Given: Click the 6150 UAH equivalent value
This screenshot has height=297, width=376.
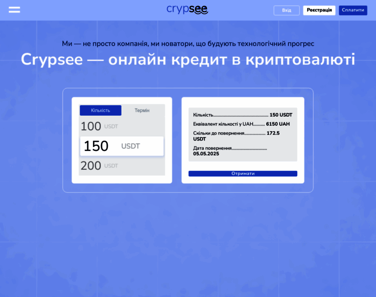Looking at the screenshot, I should [278, 124].
